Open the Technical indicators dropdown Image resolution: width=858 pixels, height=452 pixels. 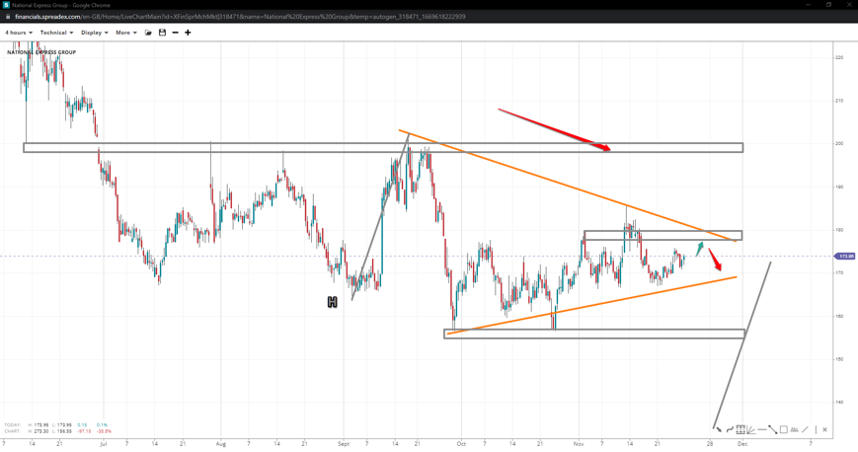pyautogui.click(x=56, y=33)
